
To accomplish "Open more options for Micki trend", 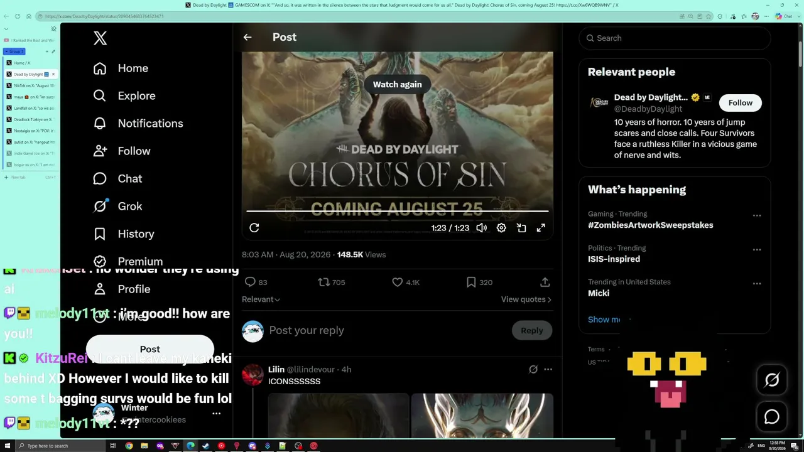I will pyautogui.click(x=757, y=283).
